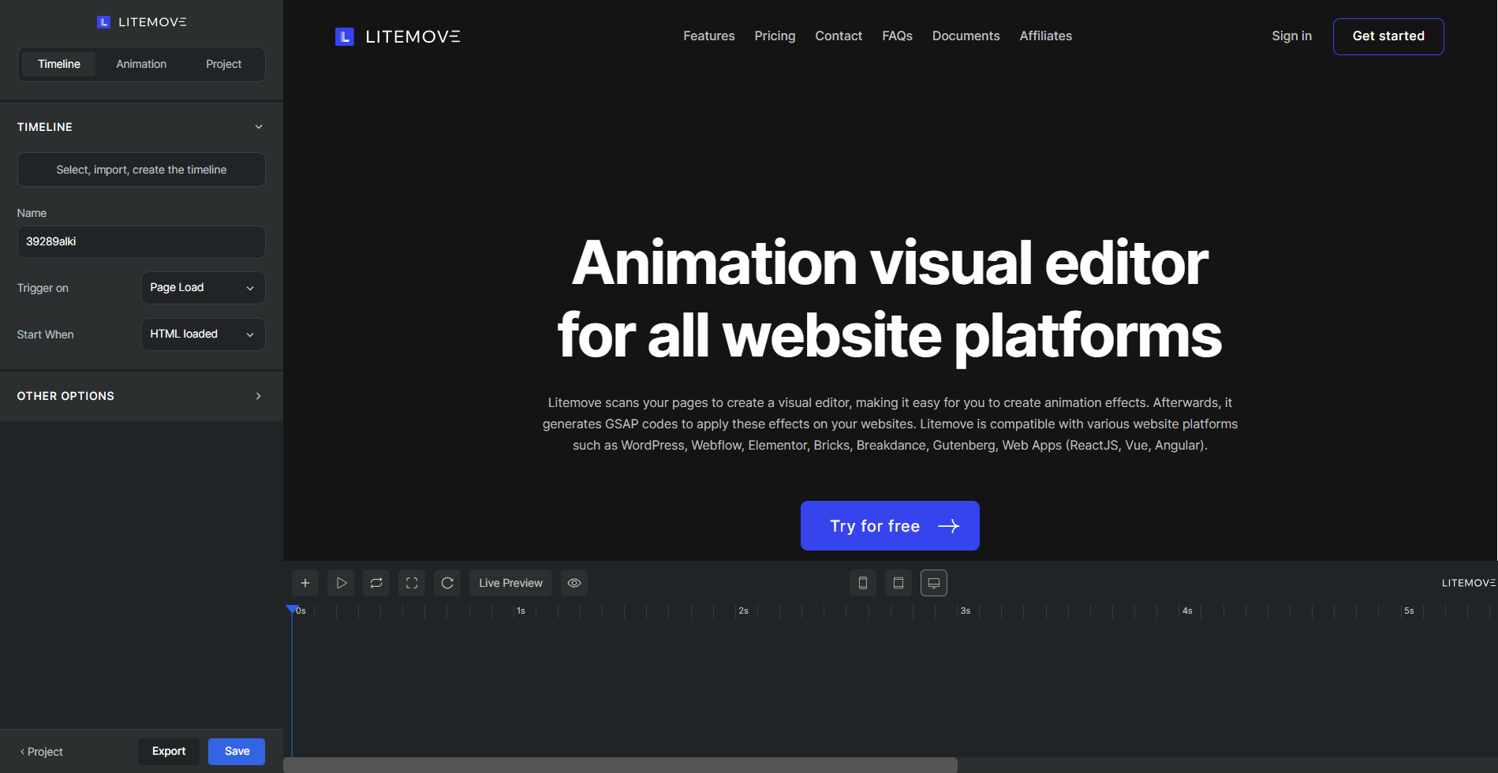Select the tablet device preview icon
Image resolution: width=1498 pixels, height=773 pixels.
pyautogui.click(x=898, y=582)
